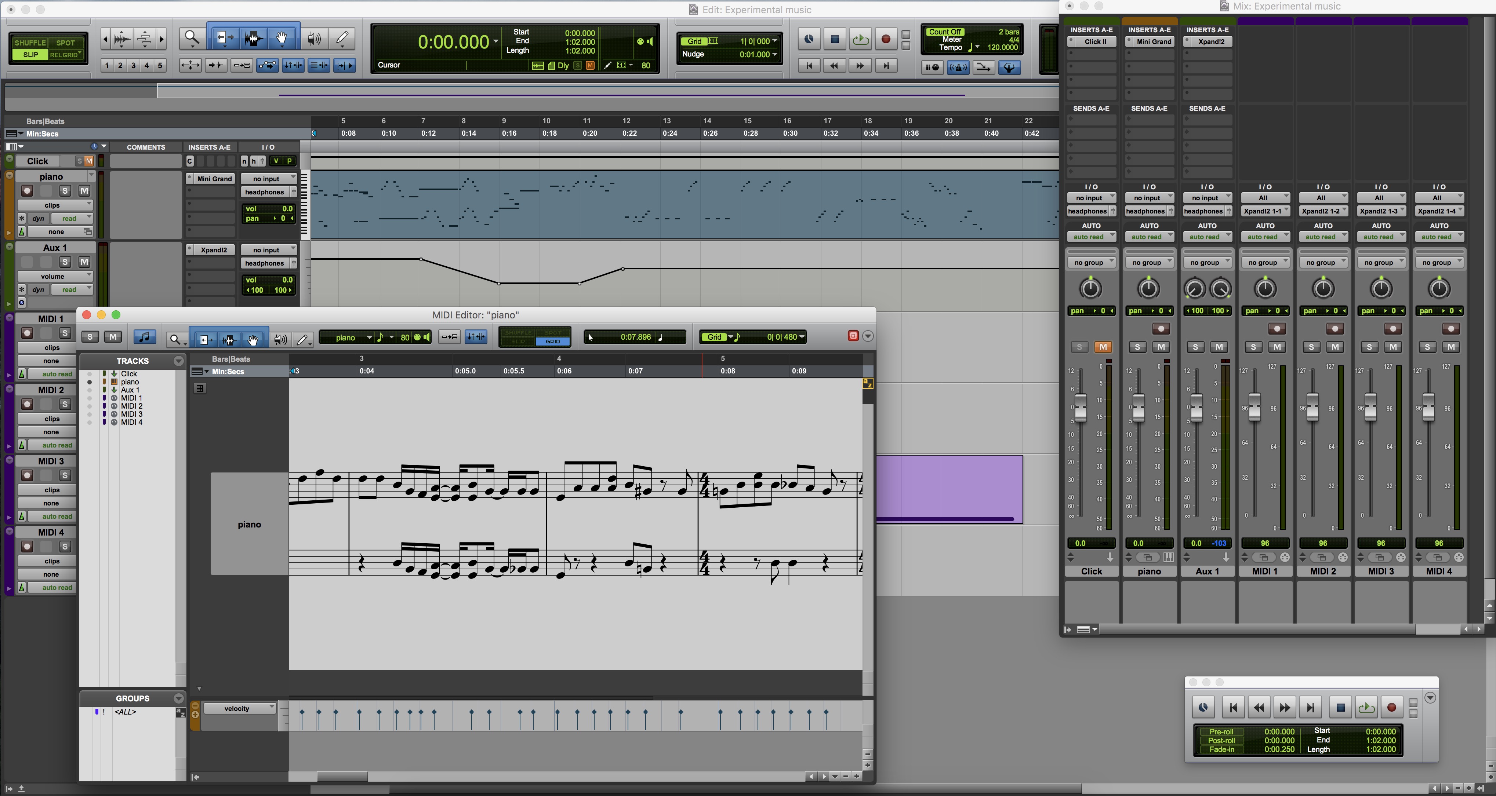1496x796 pixels.
Task: Open Aux 1 automation mode 'read' selector
Action: tap(72, 289)
